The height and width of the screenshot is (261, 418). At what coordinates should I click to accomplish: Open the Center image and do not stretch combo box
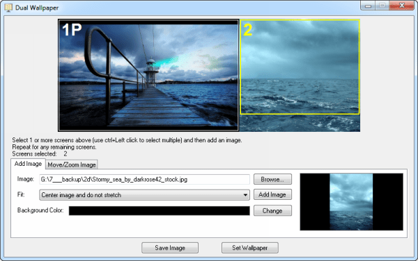coord(144,195)
